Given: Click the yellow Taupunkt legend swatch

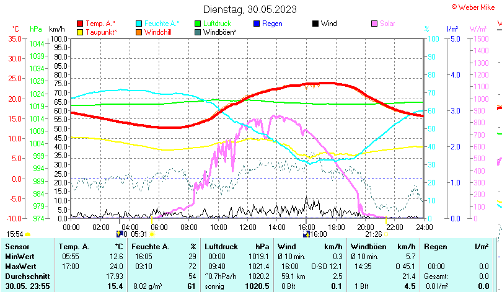Looking at the screenshot, I should click(80, 32).
